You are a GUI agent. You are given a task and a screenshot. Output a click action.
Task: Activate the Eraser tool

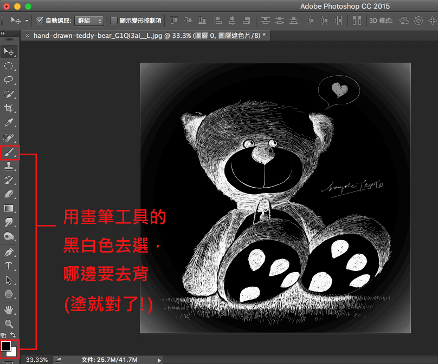point(9,194)
